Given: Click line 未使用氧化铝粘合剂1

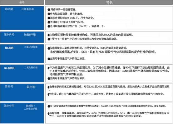Looking at the screenshot, I should [x=103, y=52].
